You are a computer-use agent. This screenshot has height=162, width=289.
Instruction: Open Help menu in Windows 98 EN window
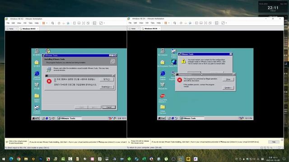click(158, 23)
